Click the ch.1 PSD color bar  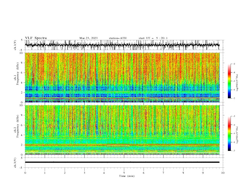click(229, 81)
